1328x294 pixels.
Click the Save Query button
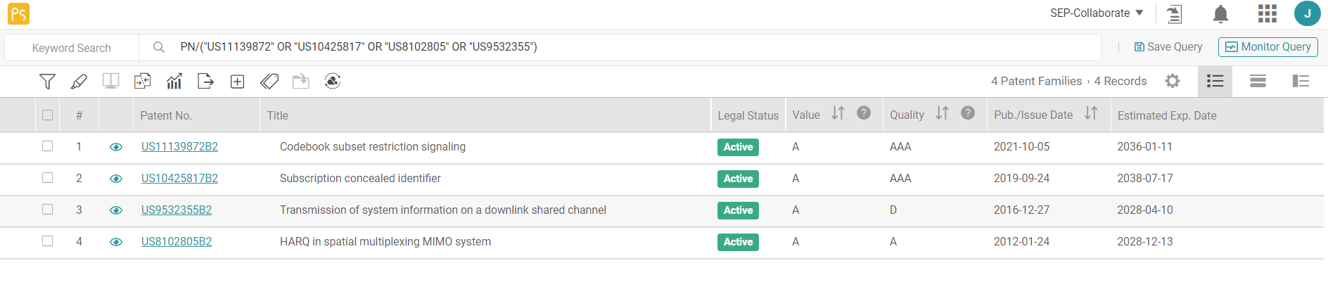pos(1168,47)
